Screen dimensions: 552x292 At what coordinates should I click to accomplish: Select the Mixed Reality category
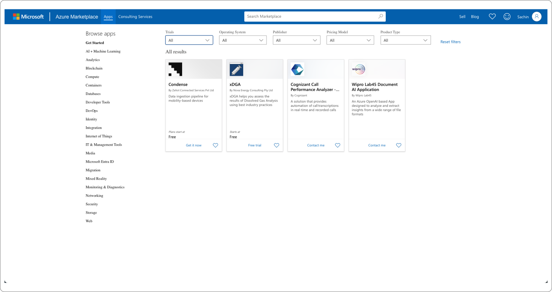[x=96, y=179]
